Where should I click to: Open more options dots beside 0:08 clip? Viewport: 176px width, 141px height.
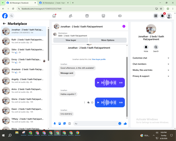tap(84, 103)
